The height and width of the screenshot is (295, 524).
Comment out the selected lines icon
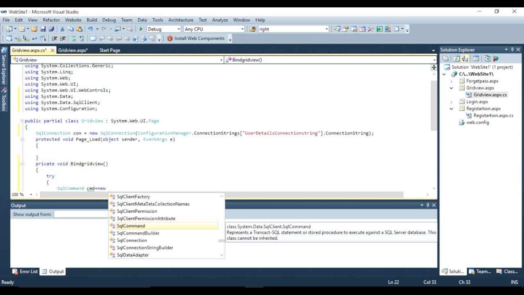[x=74, y=39]
